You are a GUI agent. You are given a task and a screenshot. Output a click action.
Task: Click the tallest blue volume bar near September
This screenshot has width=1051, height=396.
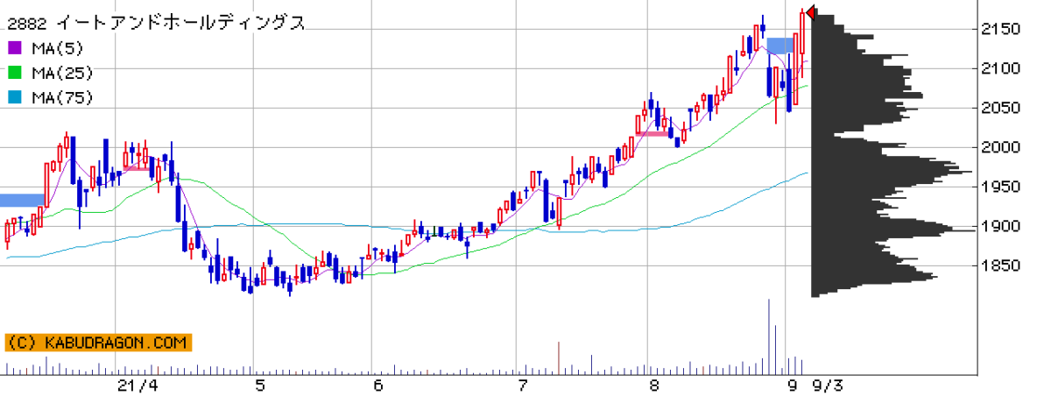tap(769, 336)
